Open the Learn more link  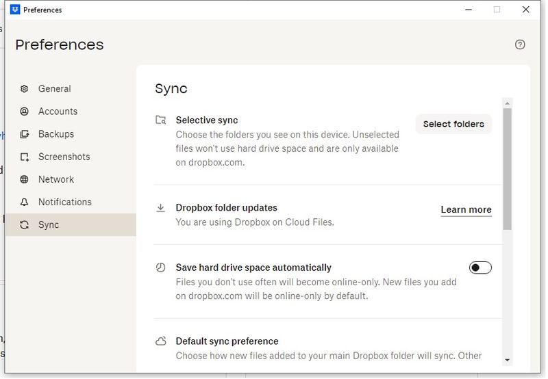(x=466, y=210)
